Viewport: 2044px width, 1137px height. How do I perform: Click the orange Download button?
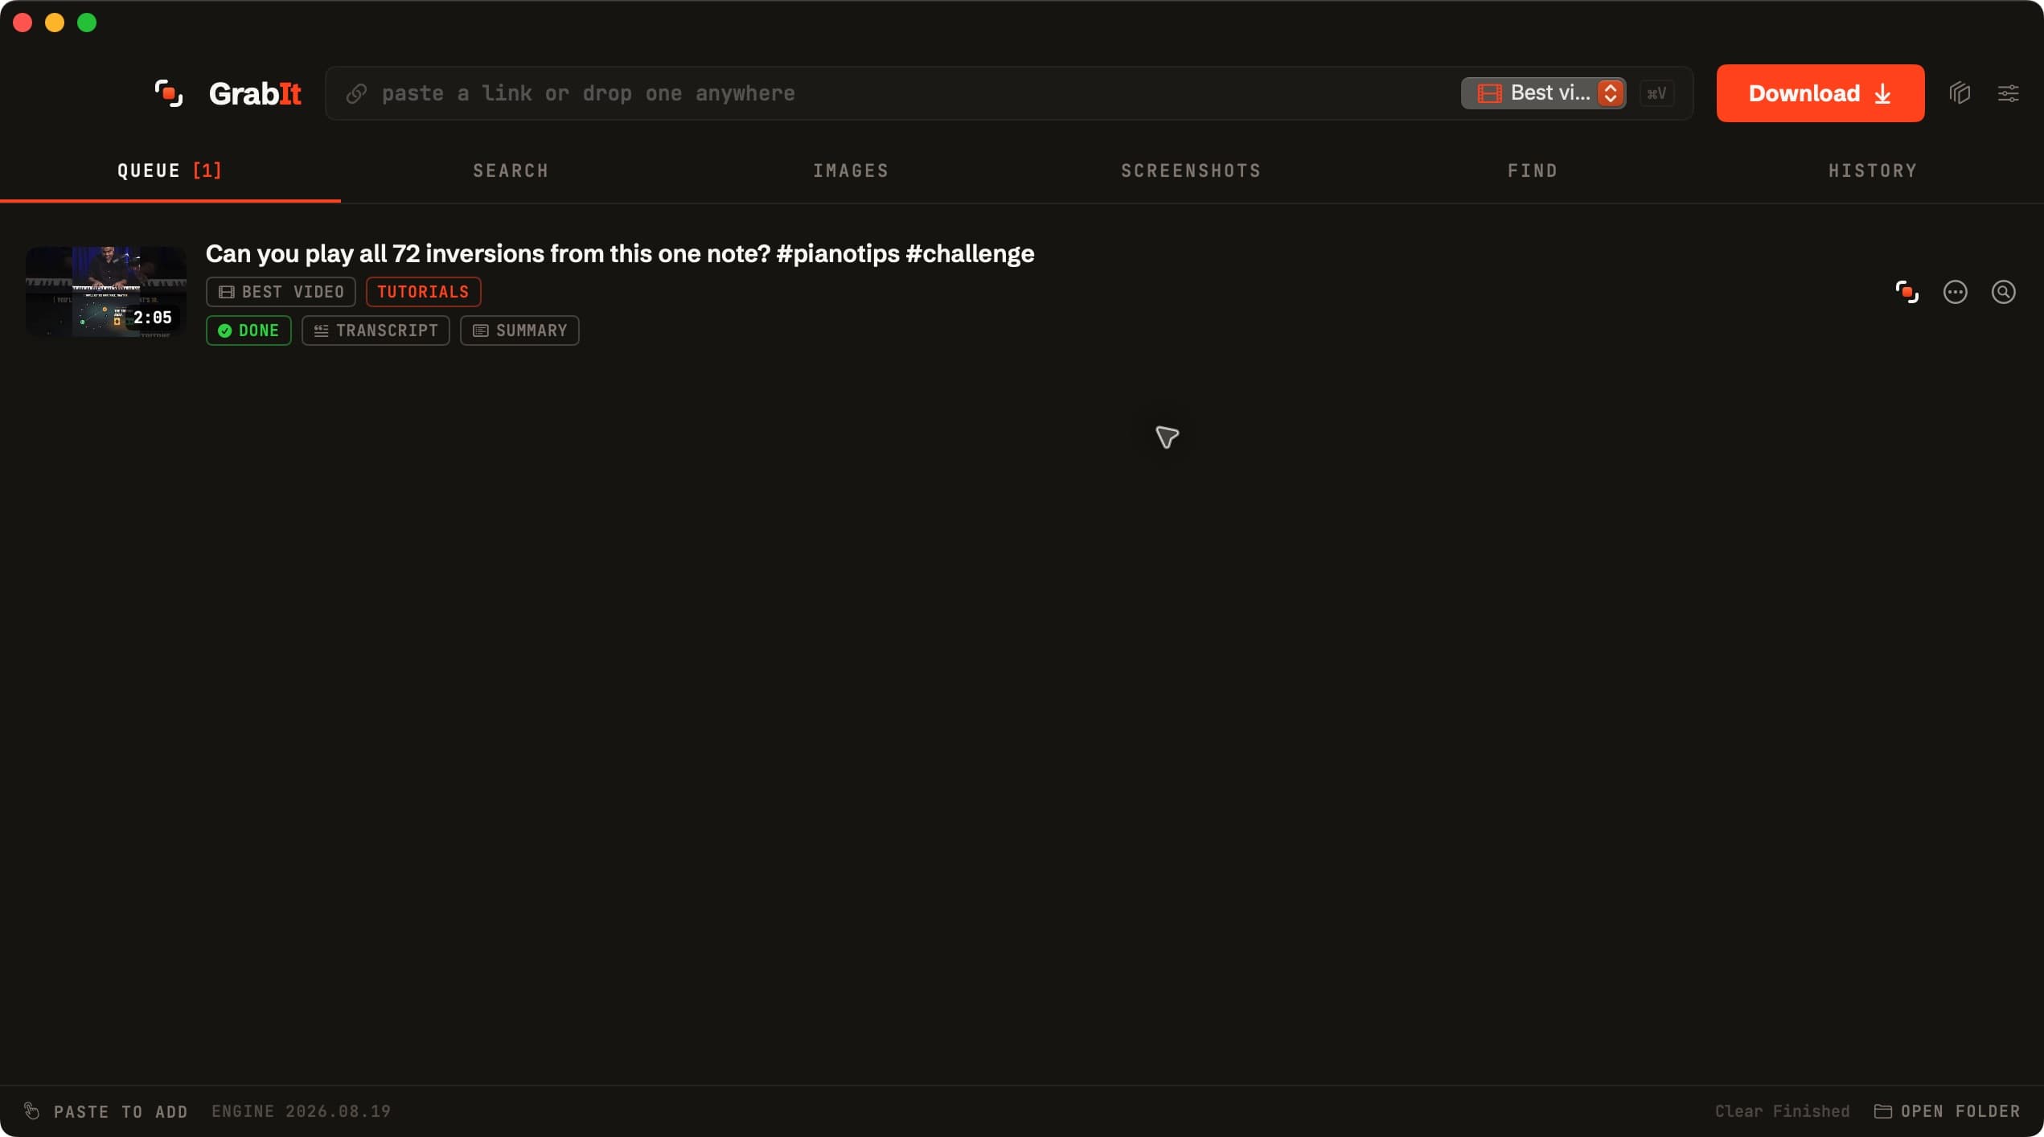coord(1820,93)
